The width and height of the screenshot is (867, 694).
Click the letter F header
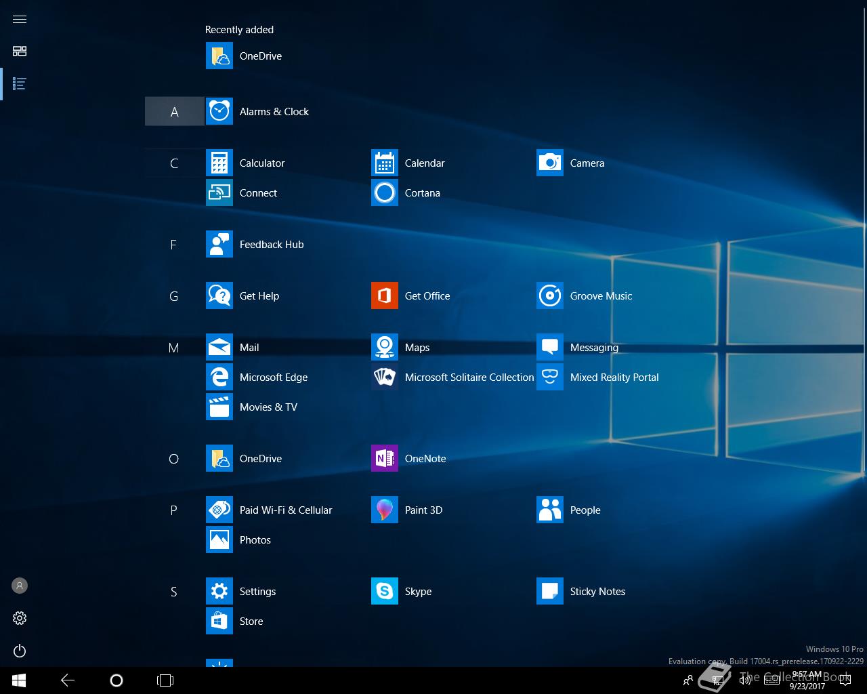pos(174,245)
